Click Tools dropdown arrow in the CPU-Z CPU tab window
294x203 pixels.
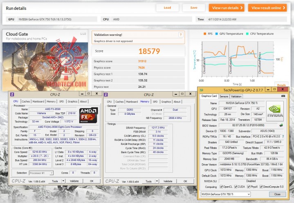[63, 181]
